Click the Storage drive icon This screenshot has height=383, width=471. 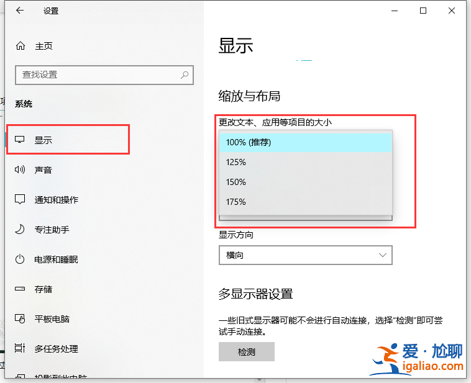20,289
